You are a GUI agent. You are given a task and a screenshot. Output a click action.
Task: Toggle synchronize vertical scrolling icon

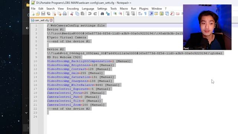click(128, 14)
